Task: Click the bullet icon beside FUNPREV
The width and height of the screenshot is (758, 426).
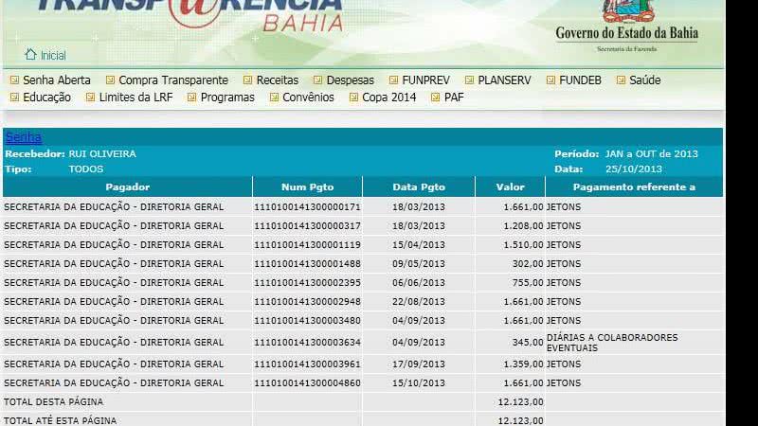Action: (x=393, y=80)
